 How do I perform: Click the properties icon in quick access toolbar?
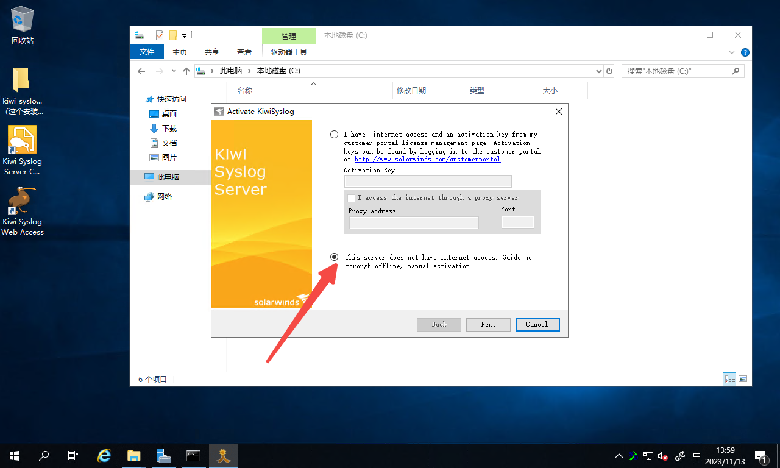[x=160, y=35]
